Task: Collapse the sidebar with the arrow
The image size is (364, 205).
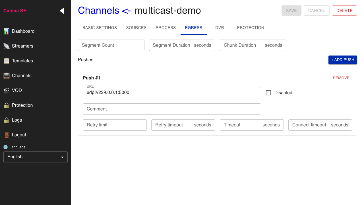Action: 62,11
